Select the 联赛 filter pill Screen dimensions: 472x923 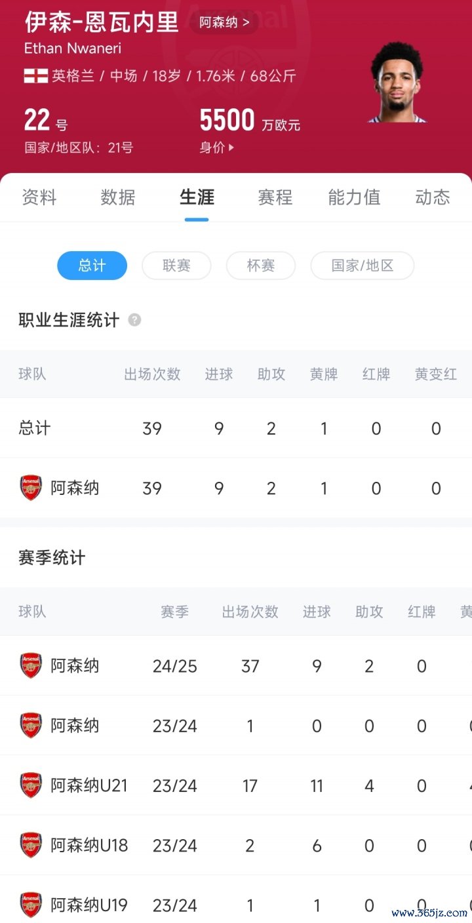point(176,265)
